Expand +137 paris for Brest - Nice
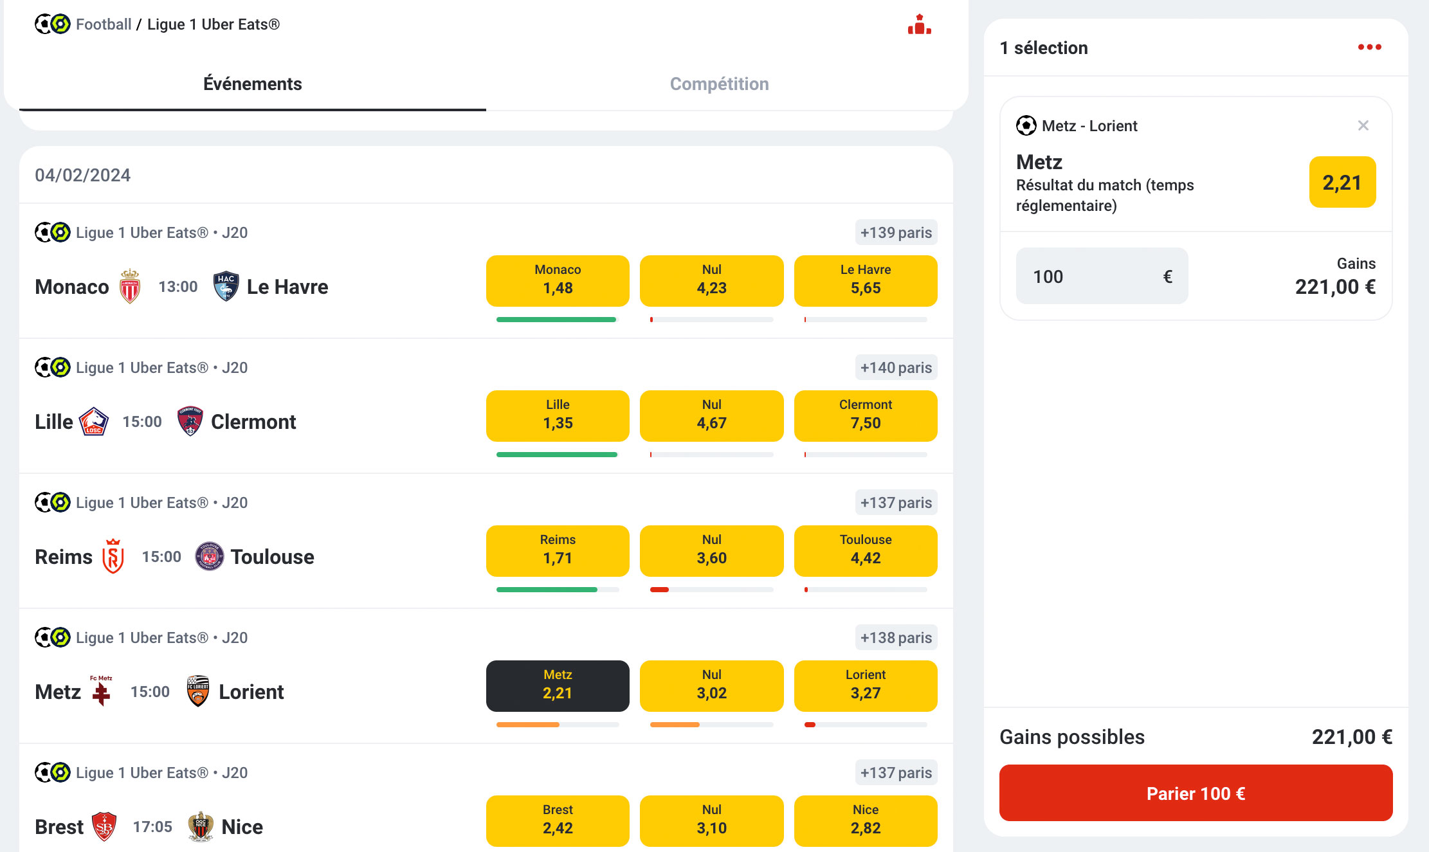Image resolution: width=1429 pixels, height=852 pixels. click(896, 772)
